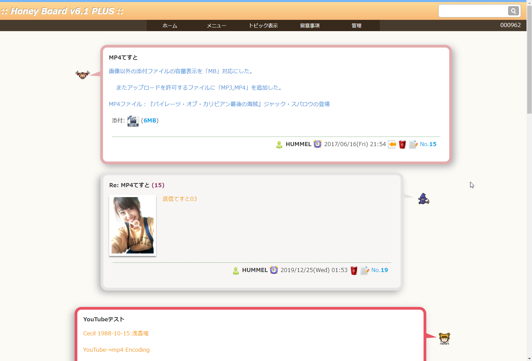The image size is (532, 361).
Task: Open the MP4 attachment clapperboard icon
Action: [x=133, y=121]
